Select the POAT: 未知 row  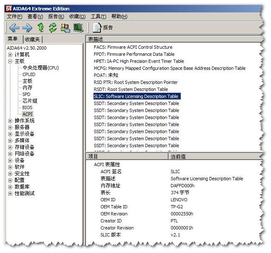(x=106, y=75)
